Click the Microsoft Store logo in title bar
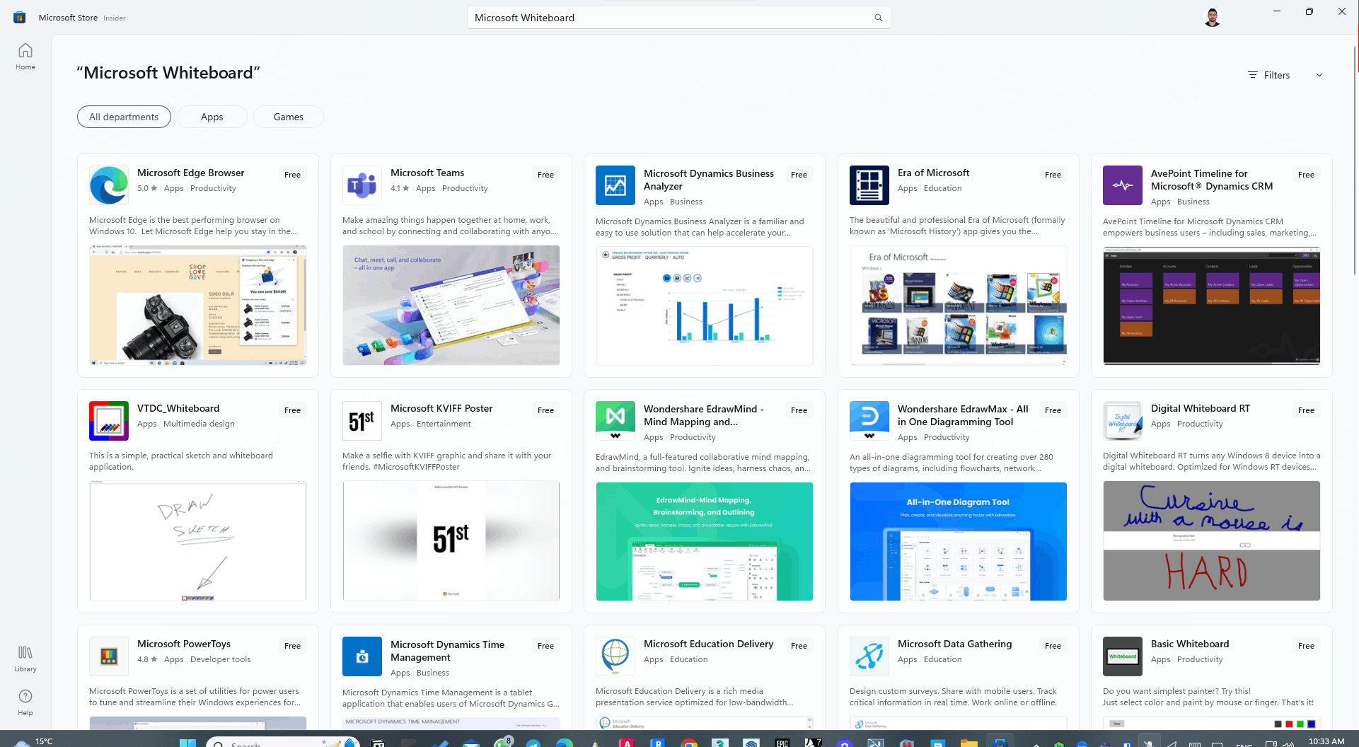The height and width of the screenshot is (747, 1359). [x=20, y=18]
